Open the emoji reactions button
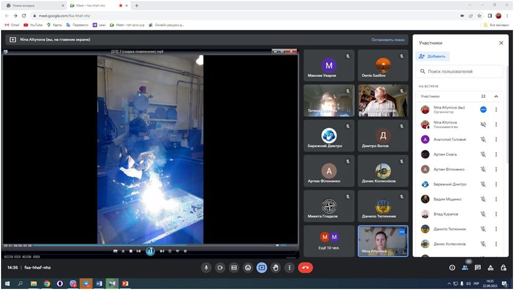 click(248, 268)
